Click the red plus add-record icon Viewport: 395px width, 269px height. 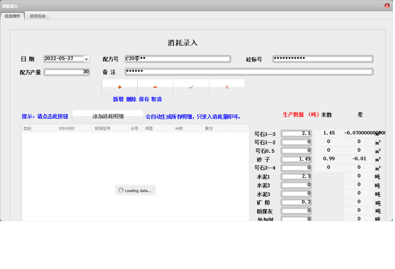click(x=120, y=87)
